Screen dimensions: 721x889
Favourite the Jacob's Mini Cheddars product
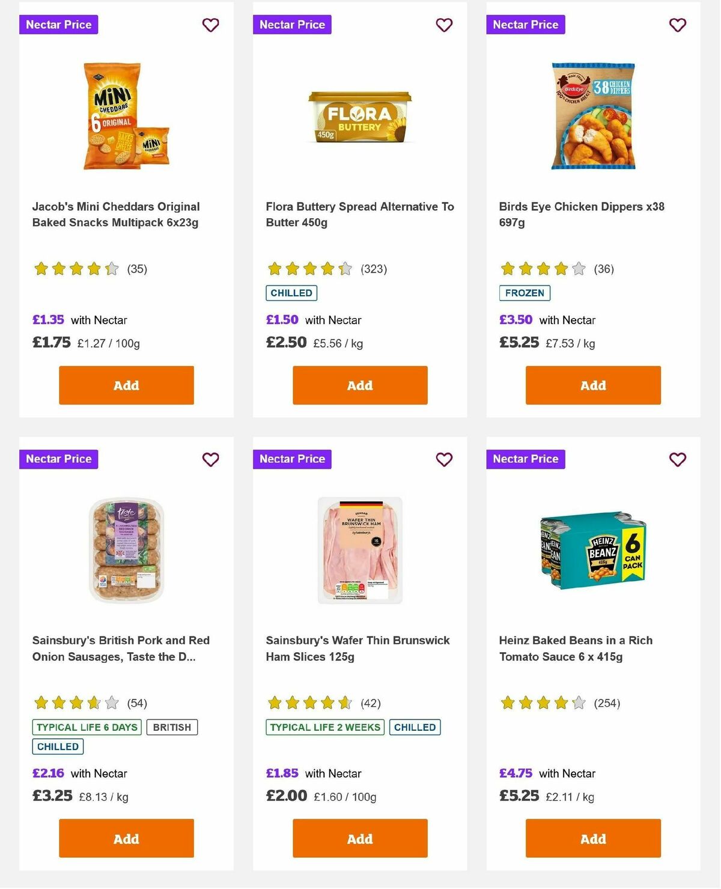click(210, 25)
